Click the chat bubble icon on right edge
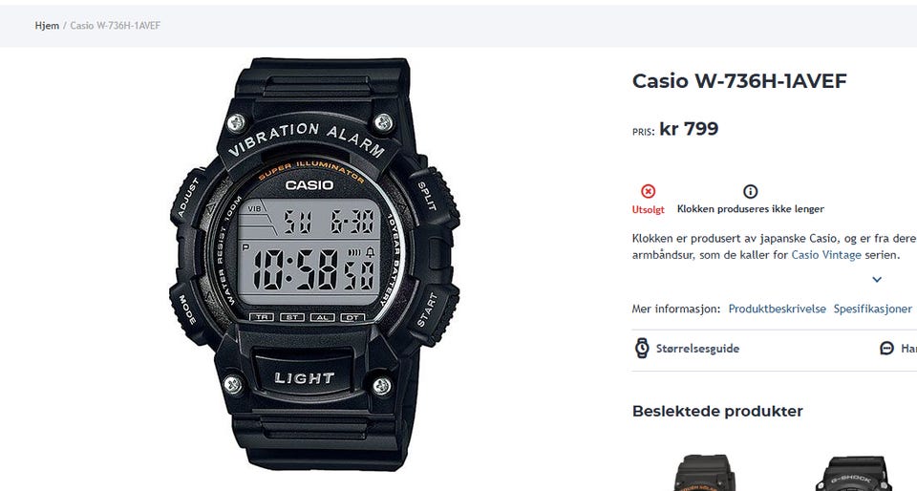This screenshot has width=917, height=491. [886, 349]
